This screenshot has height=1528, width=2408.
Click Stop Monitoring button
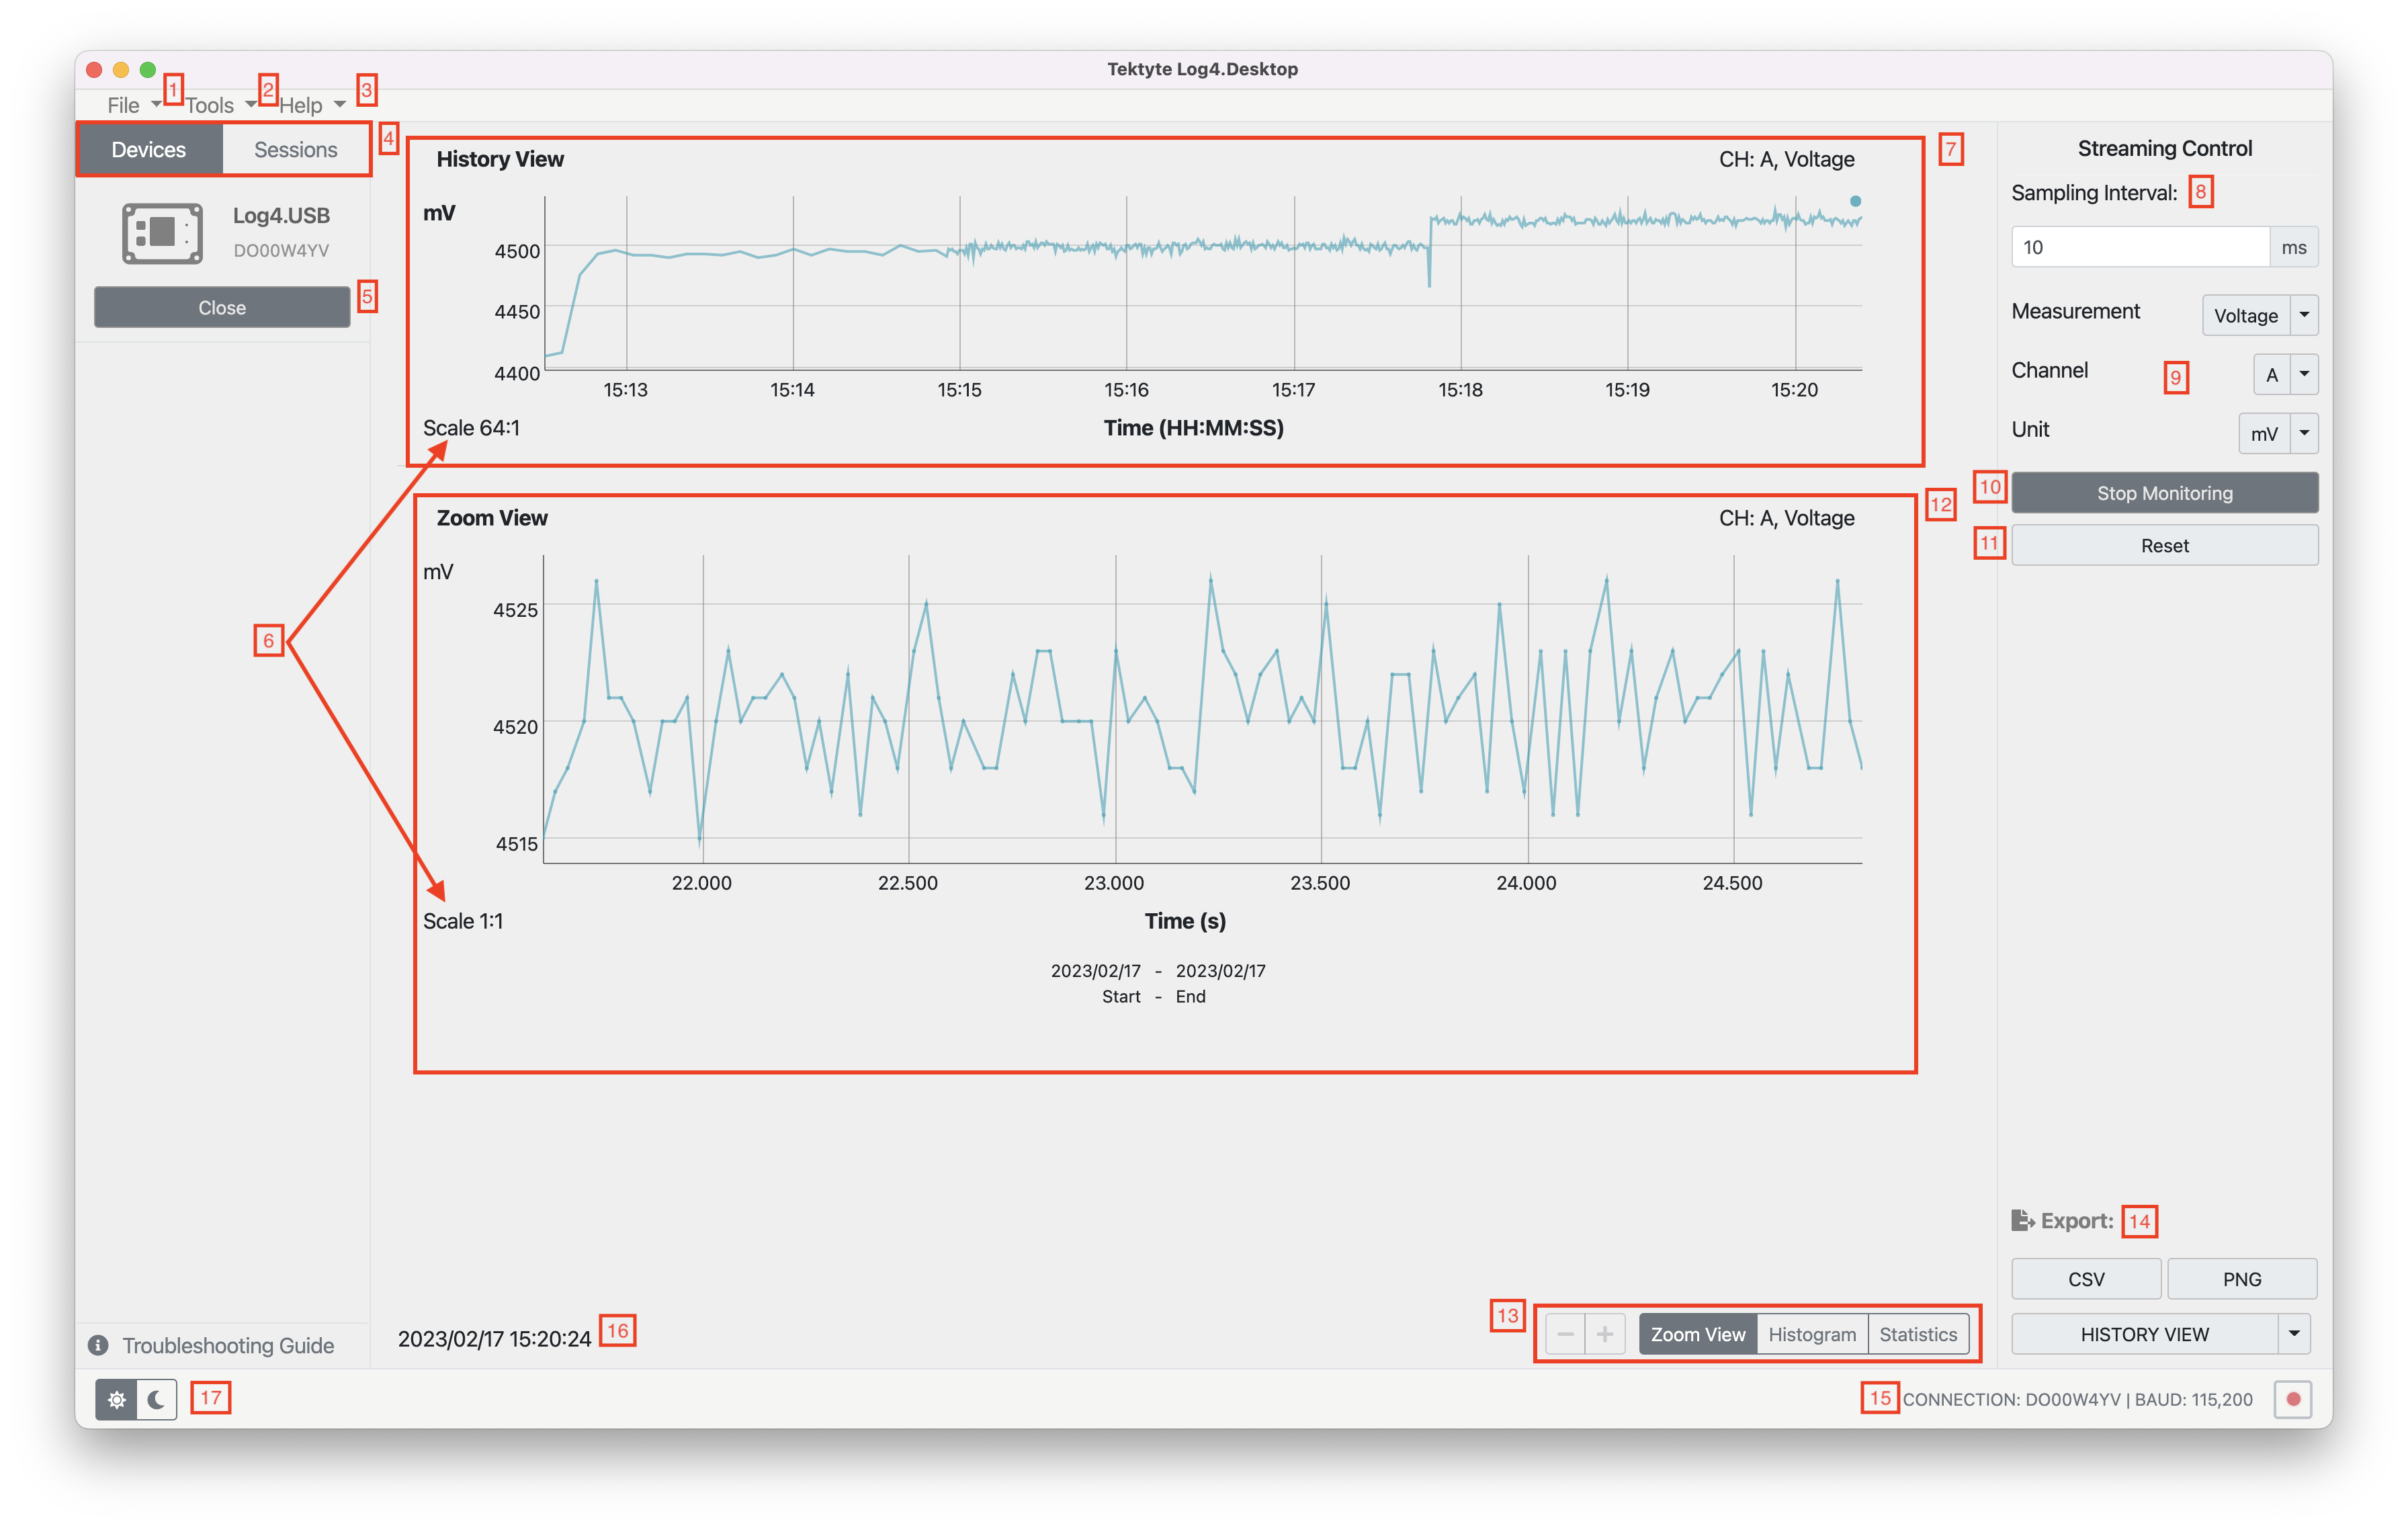[x=2164, y=493]
